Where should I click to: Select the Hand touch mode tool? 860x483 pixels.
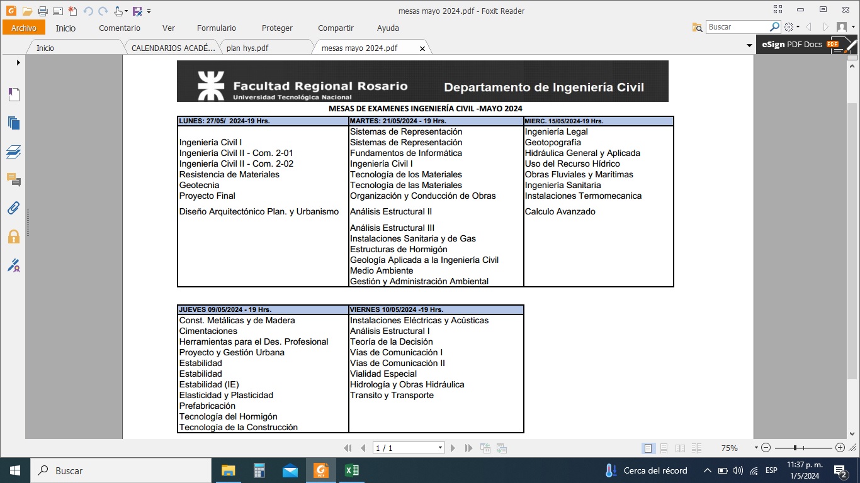click(x=118, y=11)
